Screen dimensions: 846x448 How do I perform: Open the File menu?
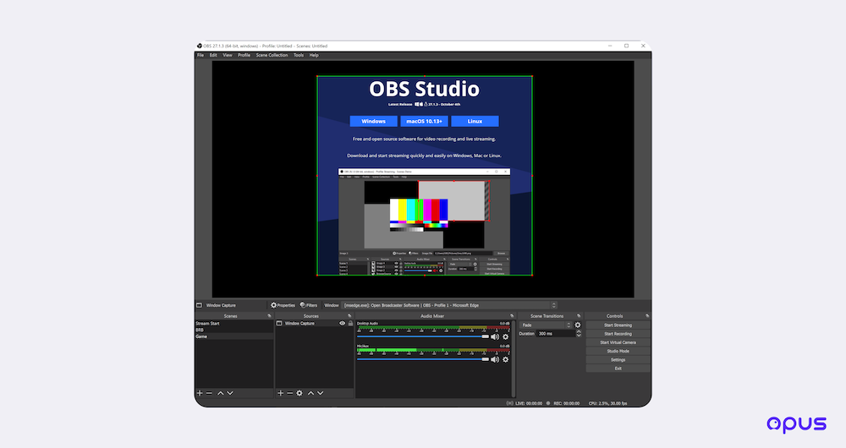201,55
